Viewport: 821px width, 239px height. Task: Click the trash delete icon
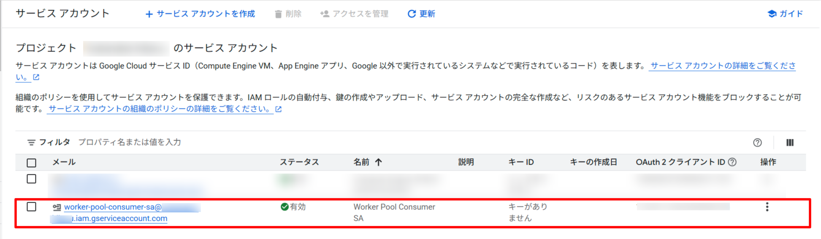[278, 14]
